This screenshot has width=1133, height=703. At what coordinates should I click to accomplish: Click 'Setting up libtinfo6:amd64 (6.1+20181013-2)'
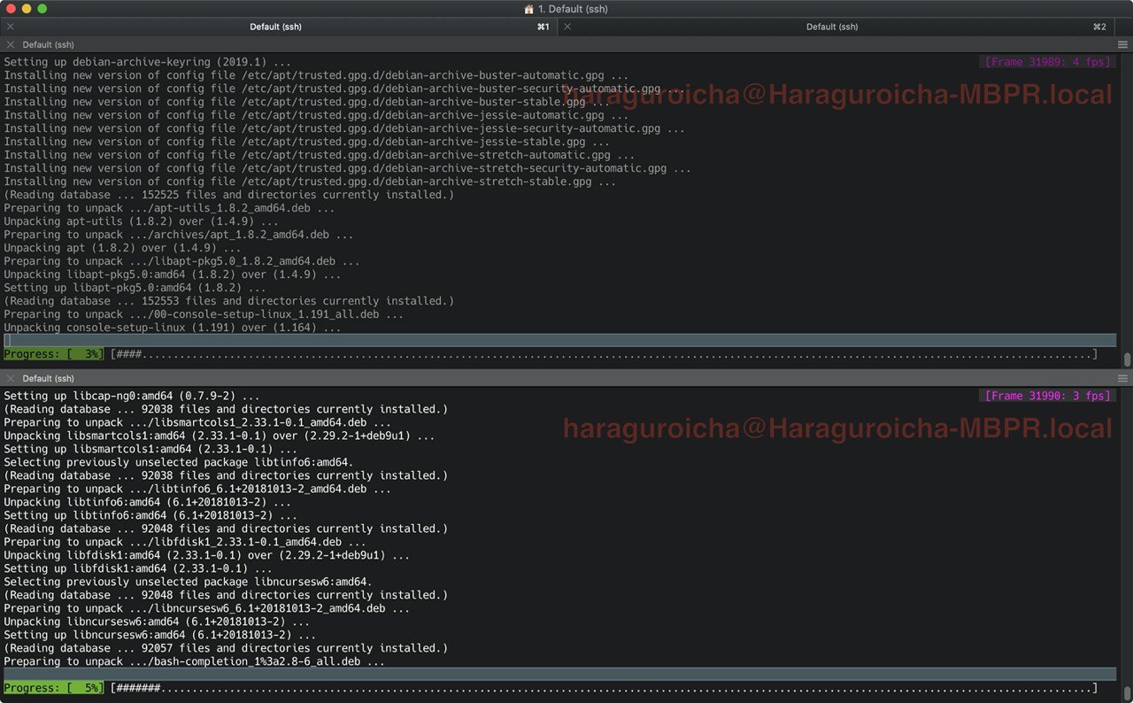(150, 515)
